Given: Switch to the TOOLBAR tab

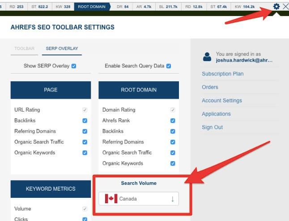Looking at the screenshot, I should (x=24, y=48).
